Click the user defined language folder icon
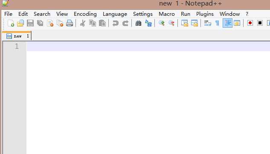The height and width of the screenshot is (154, 270). 237,23
